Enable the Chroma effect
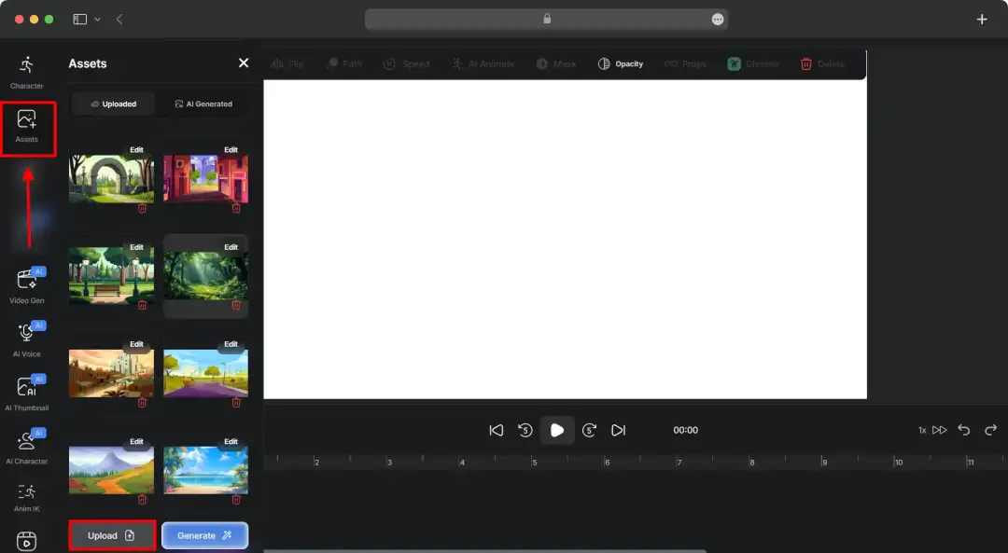1008x553 pixels. coord(753,63)
